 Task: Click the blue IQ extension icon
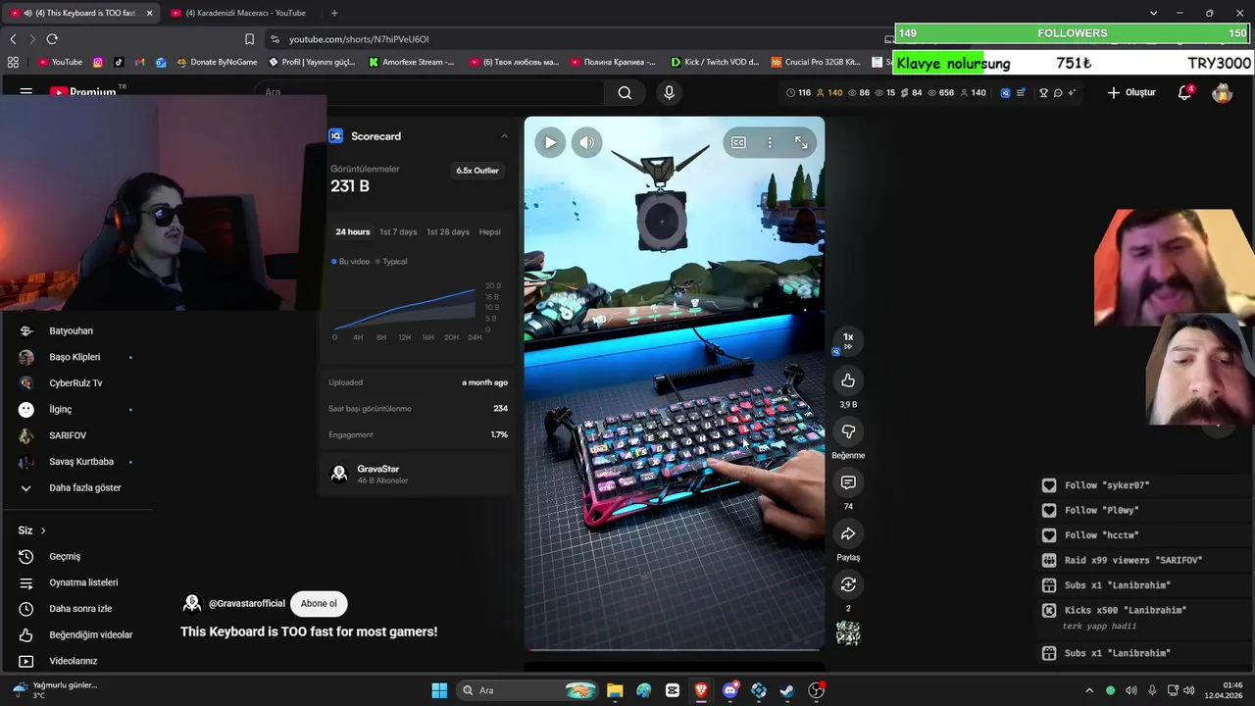[x=1005, y=92]
